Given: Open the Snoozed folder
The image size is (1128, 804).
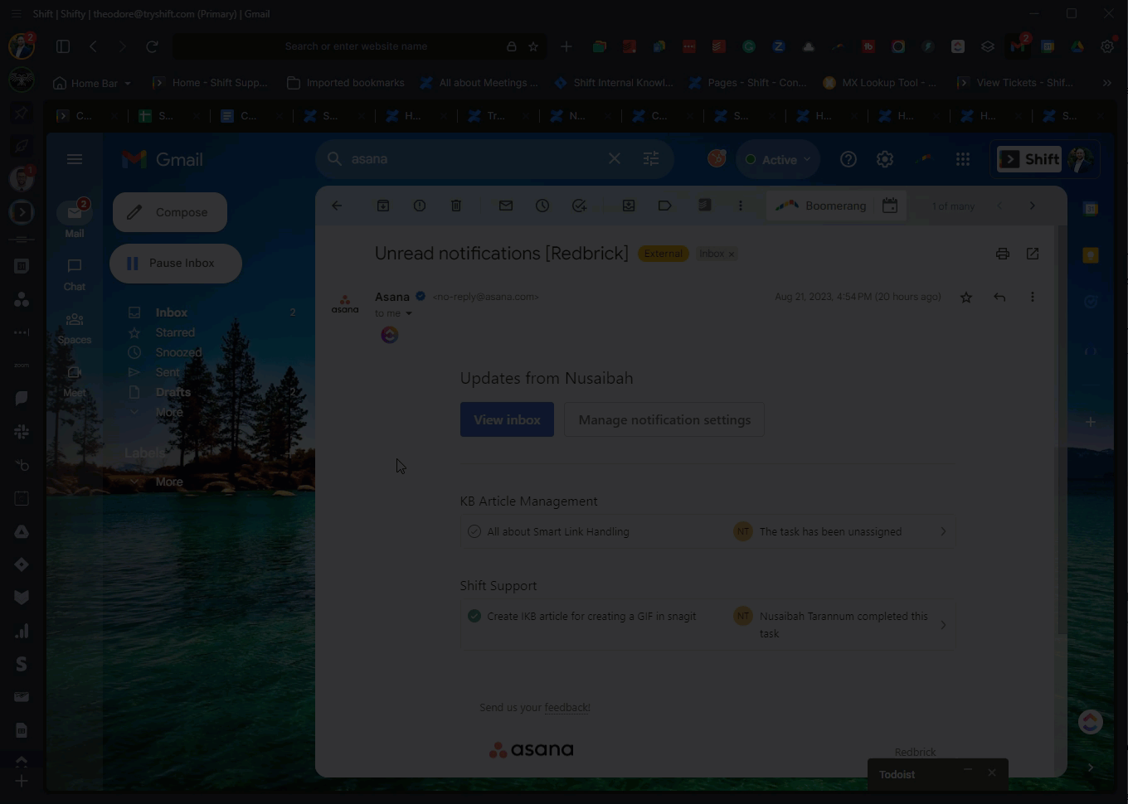Looking at the screenshot, I should (x=178, y=352).
